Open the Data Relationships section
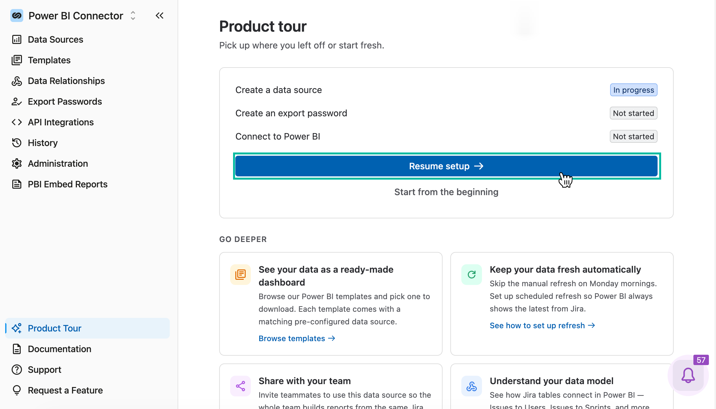The image size is (716, 409). (66, 81)
